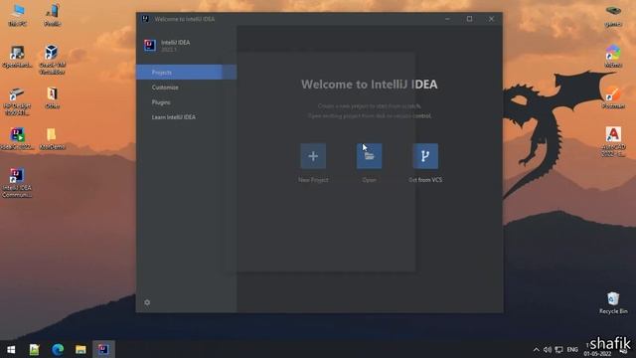Screen dimensions: 636x358
Task: Click the ENG language indicator
Action: (572, 349)
